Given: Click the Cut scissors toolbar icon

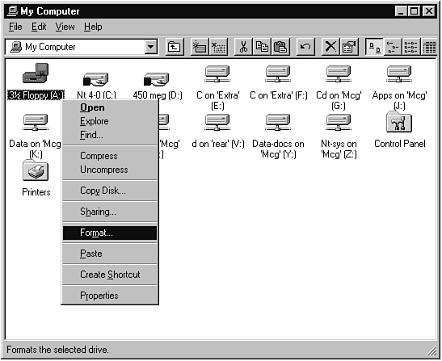Looking at the screenshot, I should coord(243,47).
